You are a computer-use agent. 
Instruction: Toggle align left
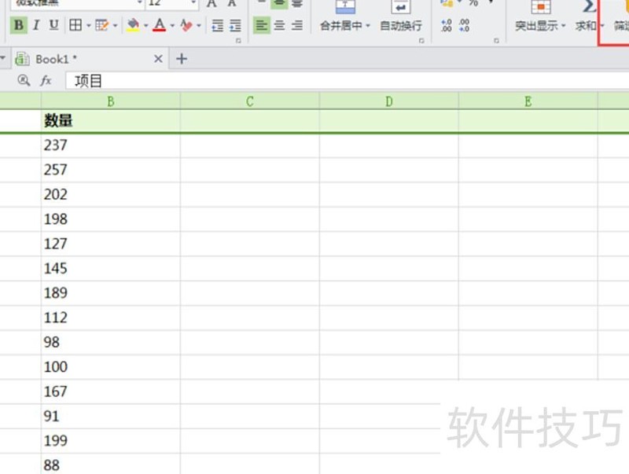[262, 26]
